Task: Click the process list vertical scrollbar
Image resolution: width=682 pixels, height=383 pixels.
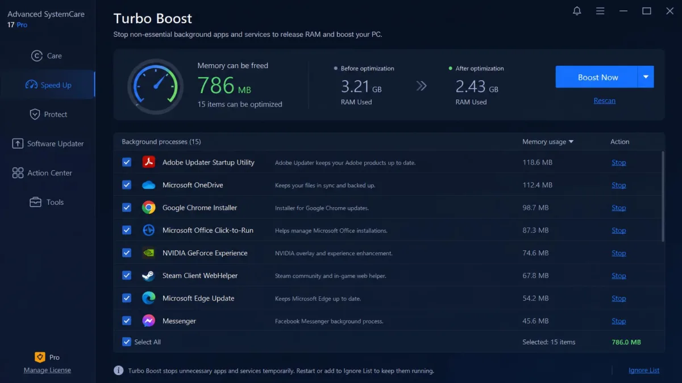Action: [662, 196]
